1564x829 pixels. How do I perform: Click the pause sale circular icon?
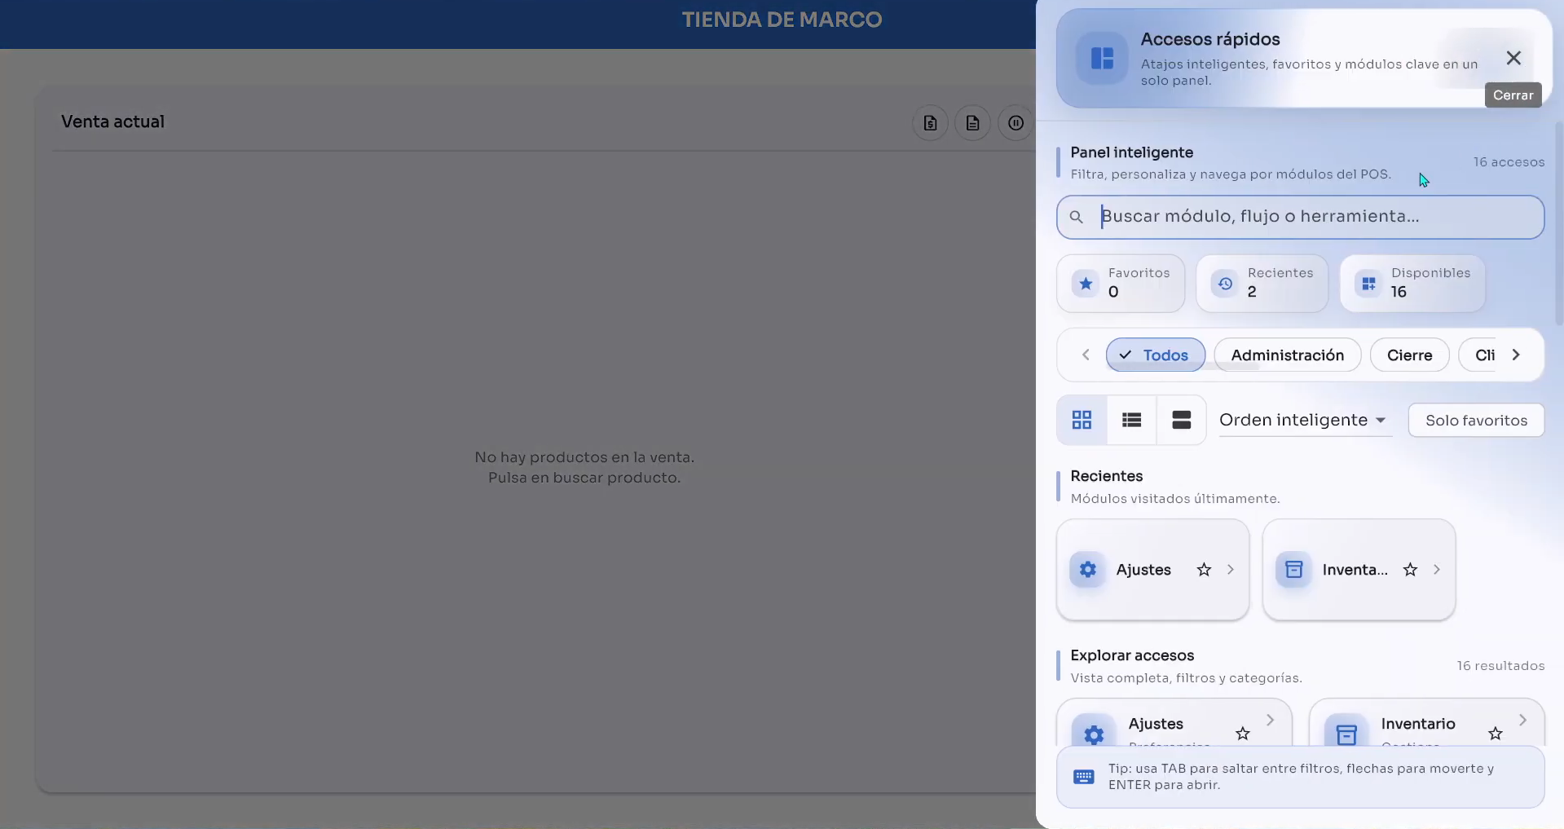coord(1015,122)
